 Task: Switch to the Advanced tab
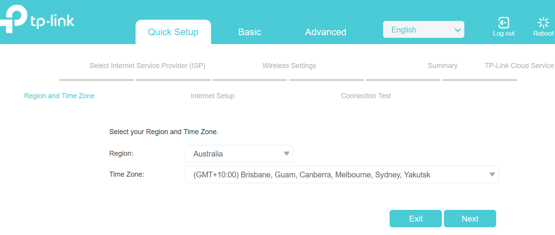point(326,32)
